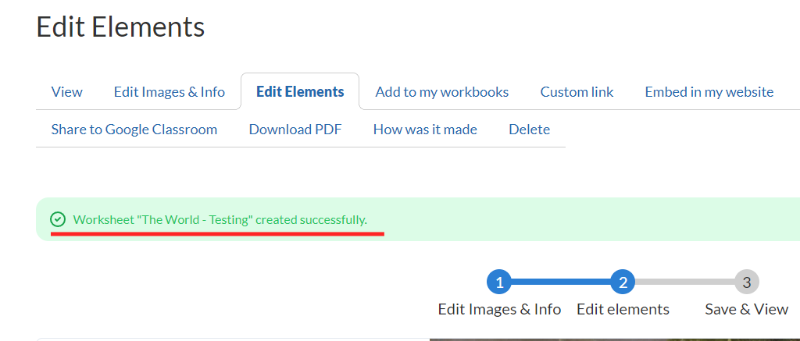
Task: Open the How was it made tab
Action: click(425, 130)
